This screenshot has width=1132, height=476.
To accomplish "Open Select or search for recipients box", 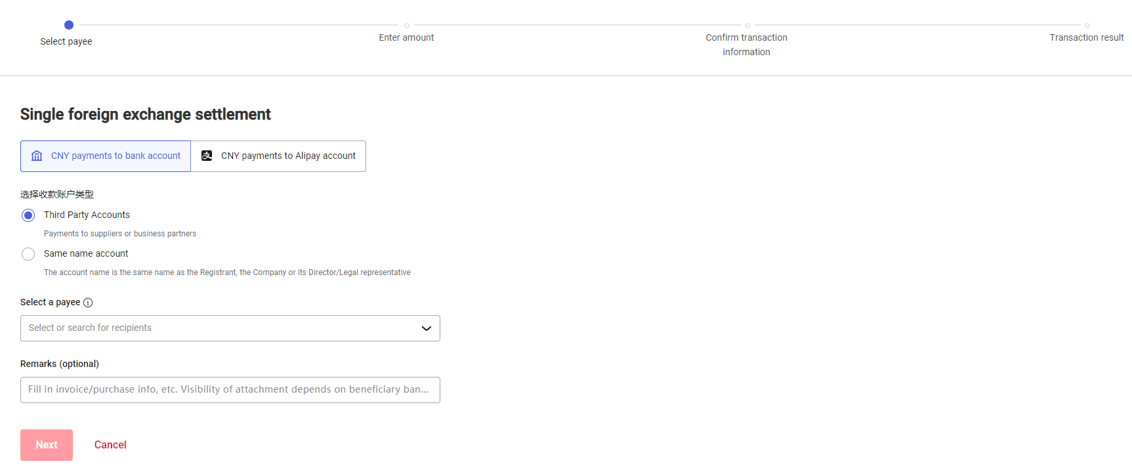I will coord(217,328).
